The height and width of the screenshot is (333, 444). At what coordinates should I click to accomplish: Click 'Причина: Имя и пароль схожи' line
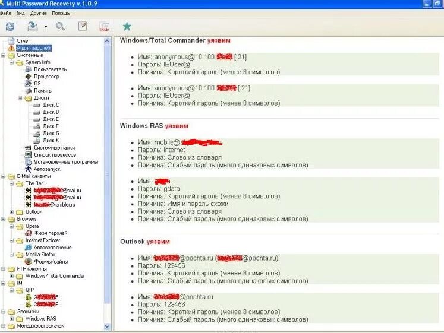pos(183,204)
